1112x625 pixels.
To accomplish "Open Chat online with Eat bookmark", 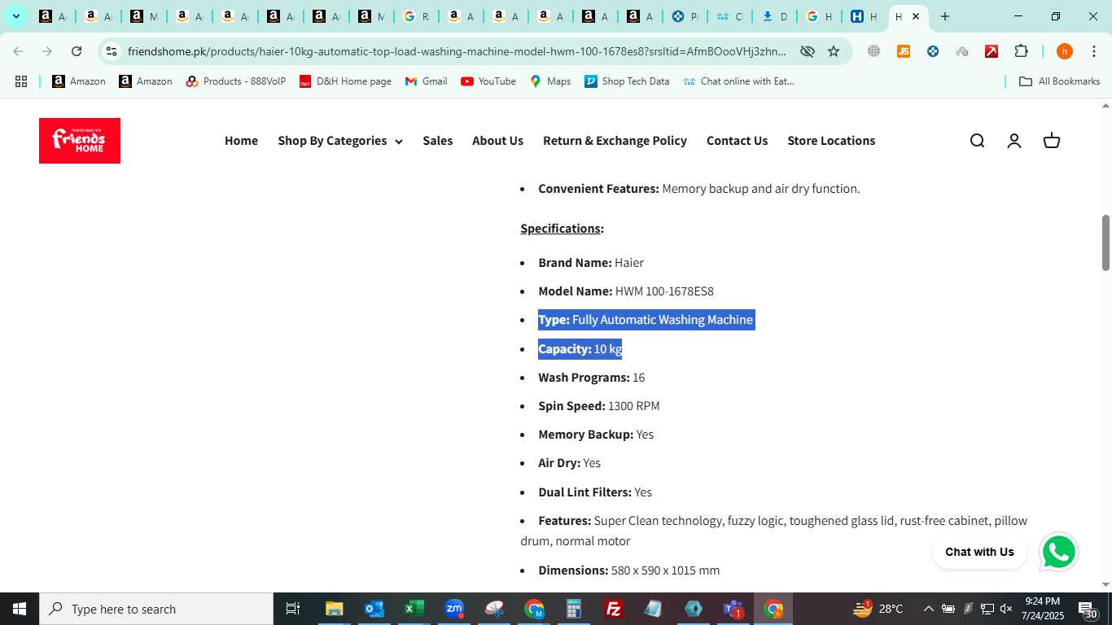I will point(738,81).
